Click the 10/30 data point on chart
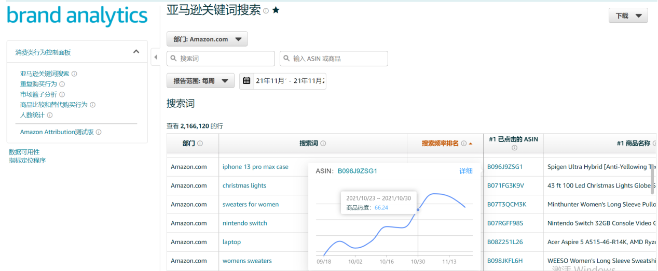 418,210
